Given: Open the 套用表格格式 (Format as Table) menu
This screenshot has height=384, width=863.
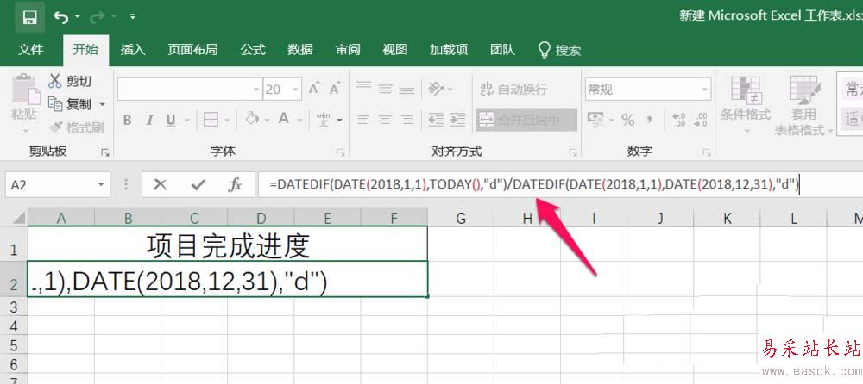Looking at the screenshot, I should coord(803,106).
